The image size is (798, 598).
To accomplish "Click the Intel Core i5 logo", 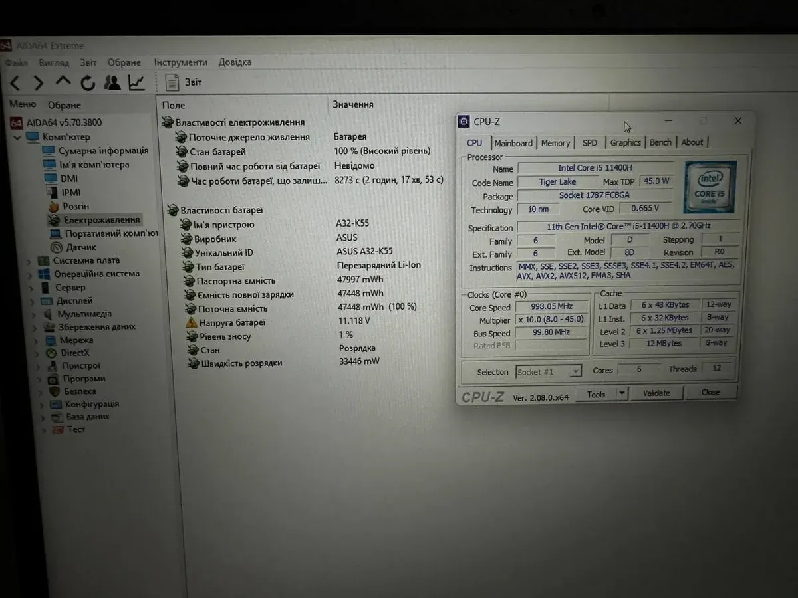I will click(x=710, y=187).
